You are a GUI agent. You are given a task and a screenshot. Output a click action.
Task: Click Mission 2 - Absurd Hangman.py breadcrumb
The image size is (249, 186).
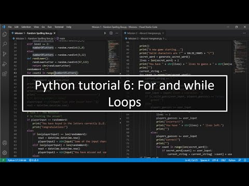click(x=145, y=38)
